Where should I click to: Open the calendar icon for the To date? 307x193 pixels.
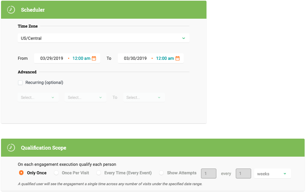[178, 58]
